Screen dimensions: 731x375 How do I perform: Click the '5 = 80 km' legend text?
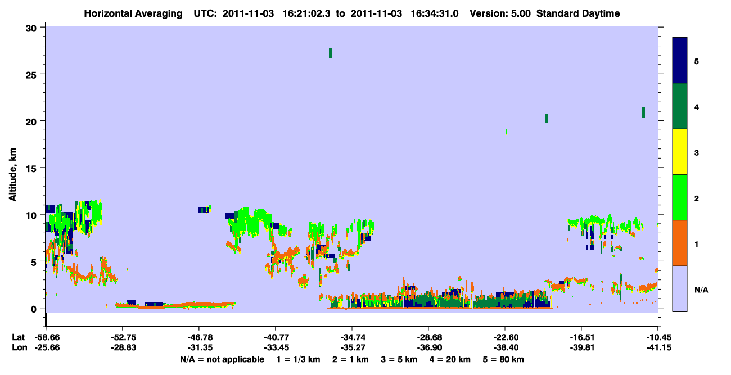[x=503, y=359]
